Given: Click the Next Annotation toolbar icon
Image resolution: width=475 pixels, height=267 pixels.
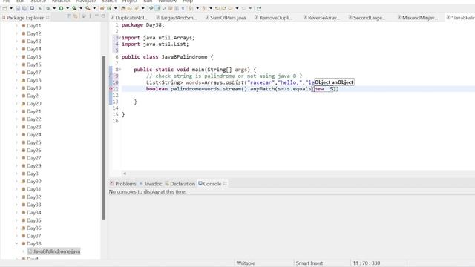Looking at the screenshot, I should (x=191, y=8).
